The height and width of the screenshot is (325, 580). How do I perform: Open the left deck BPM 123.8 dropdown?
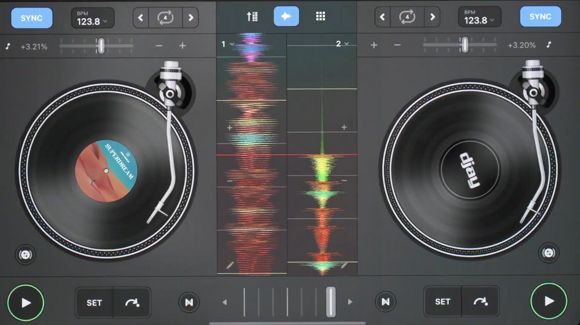coord(92,18)
